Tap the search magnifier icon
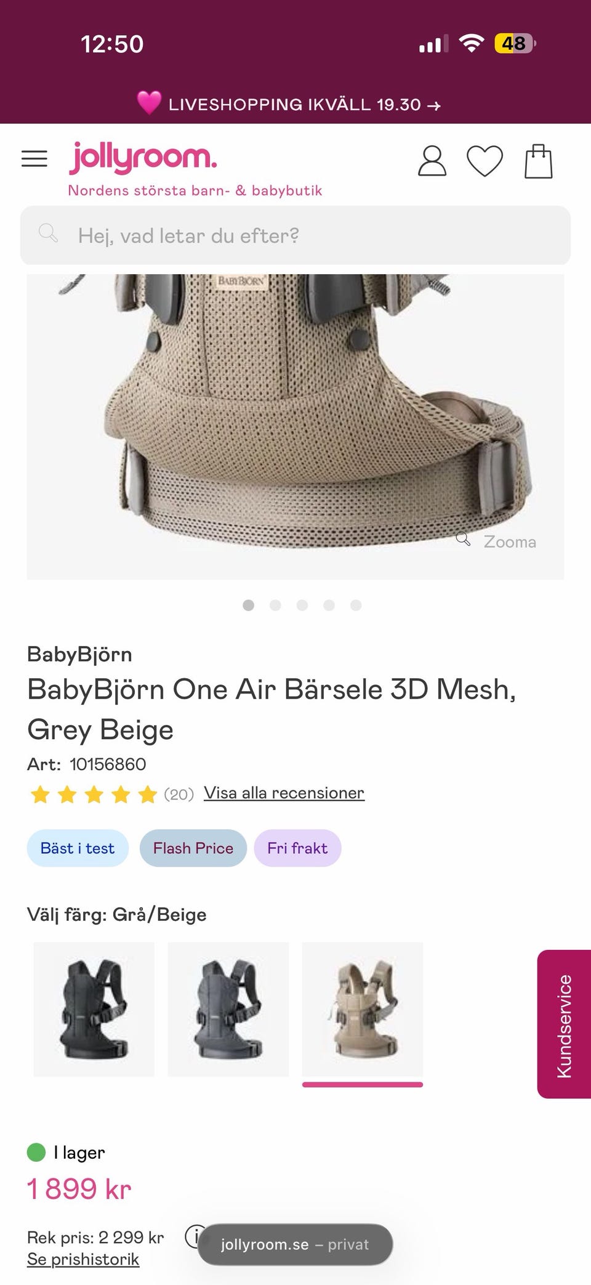 pos(48,233)
